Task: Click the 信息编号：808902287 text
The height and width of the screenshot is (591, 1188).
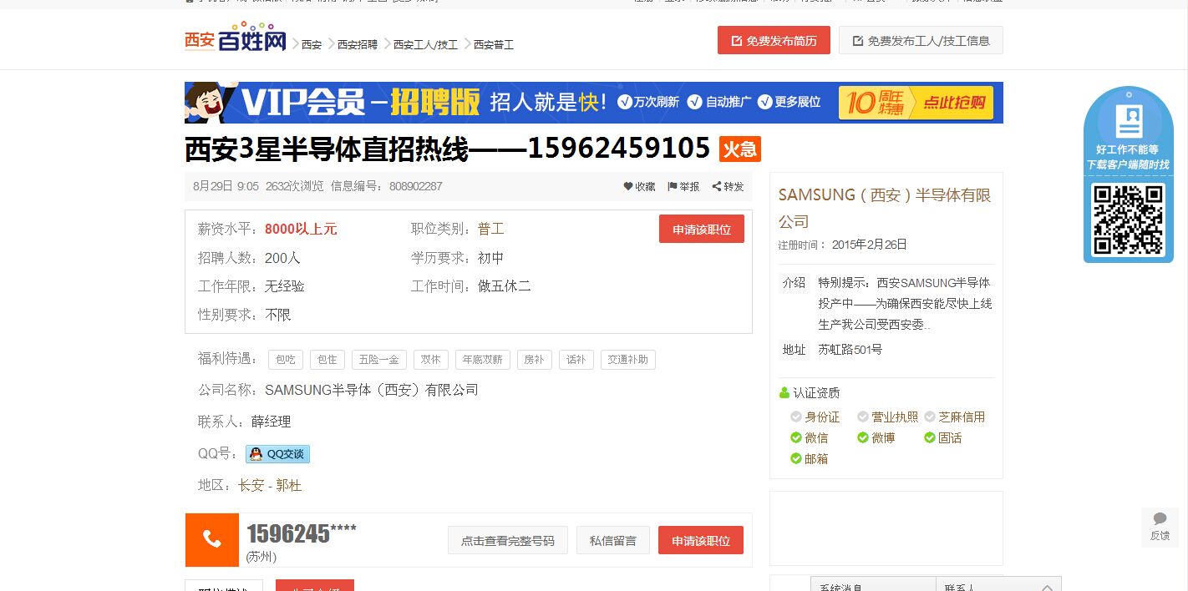Action: coord(387,186)
